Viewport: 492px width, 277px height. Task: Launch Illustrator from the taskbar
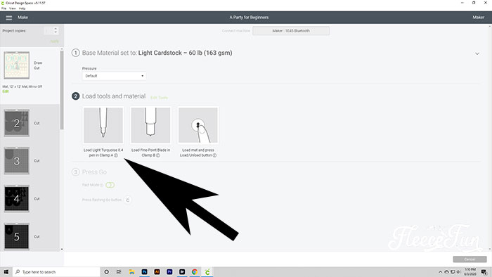pos(157,272)
